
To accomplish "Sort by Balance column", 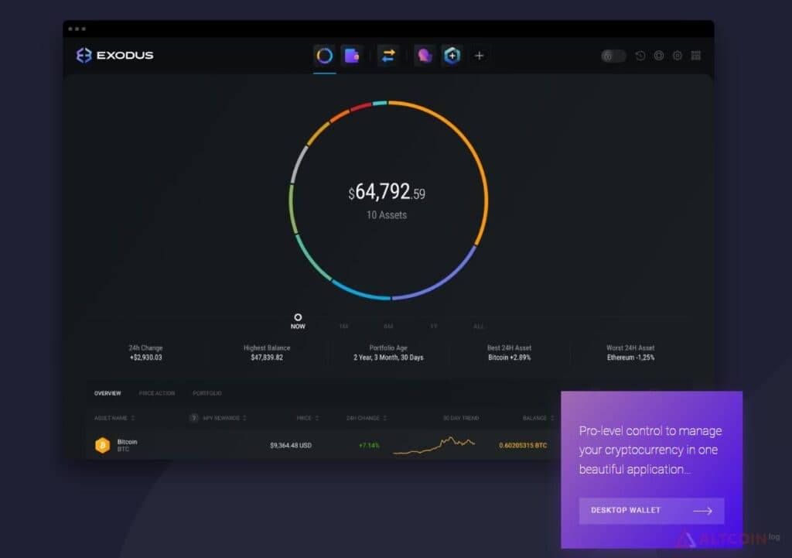I will (538, 418).
